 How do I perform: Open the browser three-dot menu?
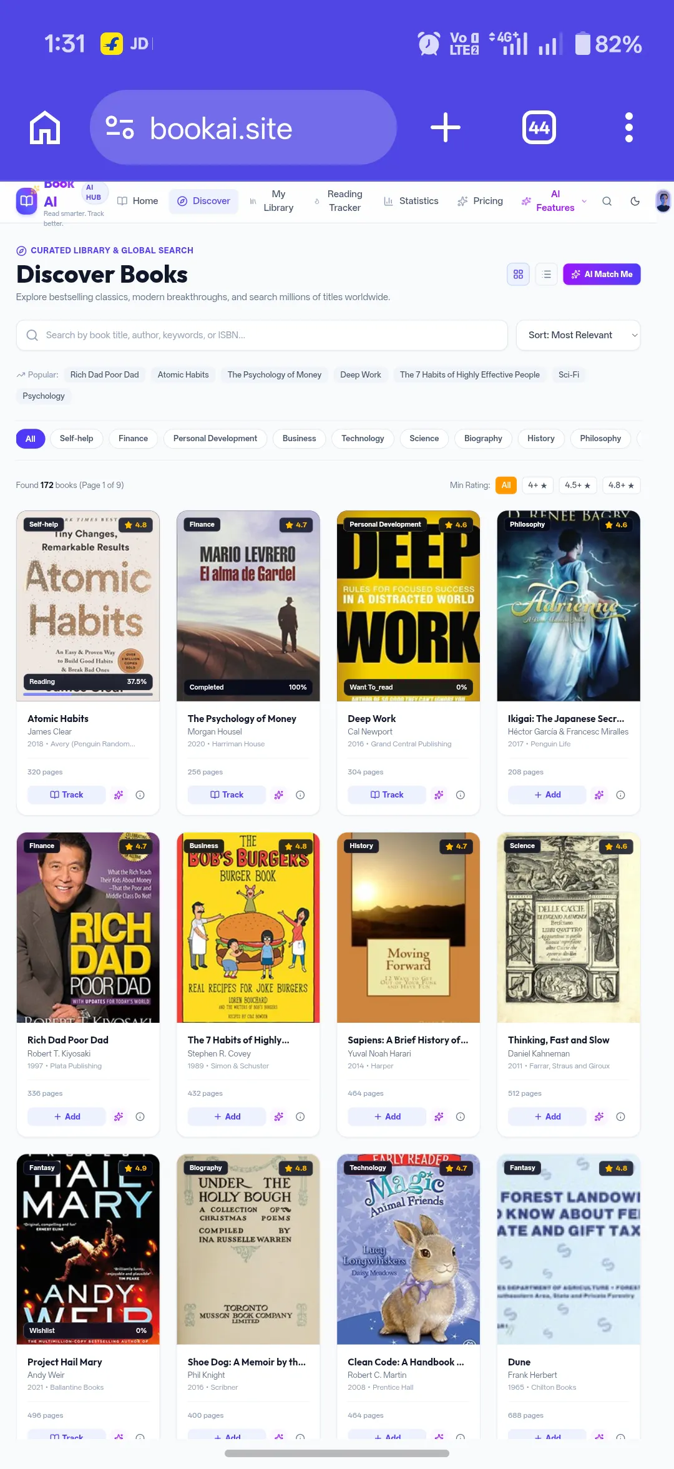(629, 128)
